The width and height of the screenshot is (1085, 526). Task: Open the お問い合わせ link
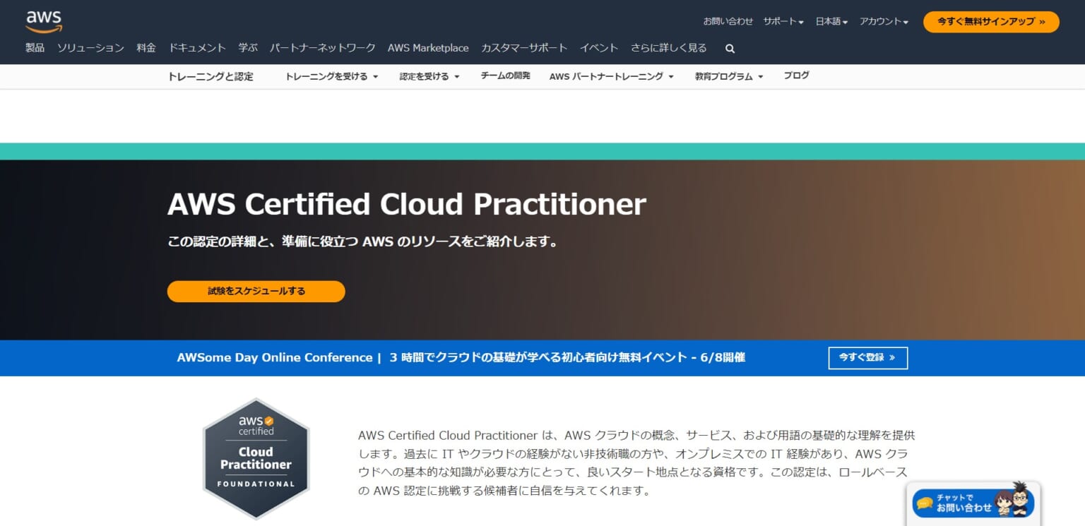(728, 21)
